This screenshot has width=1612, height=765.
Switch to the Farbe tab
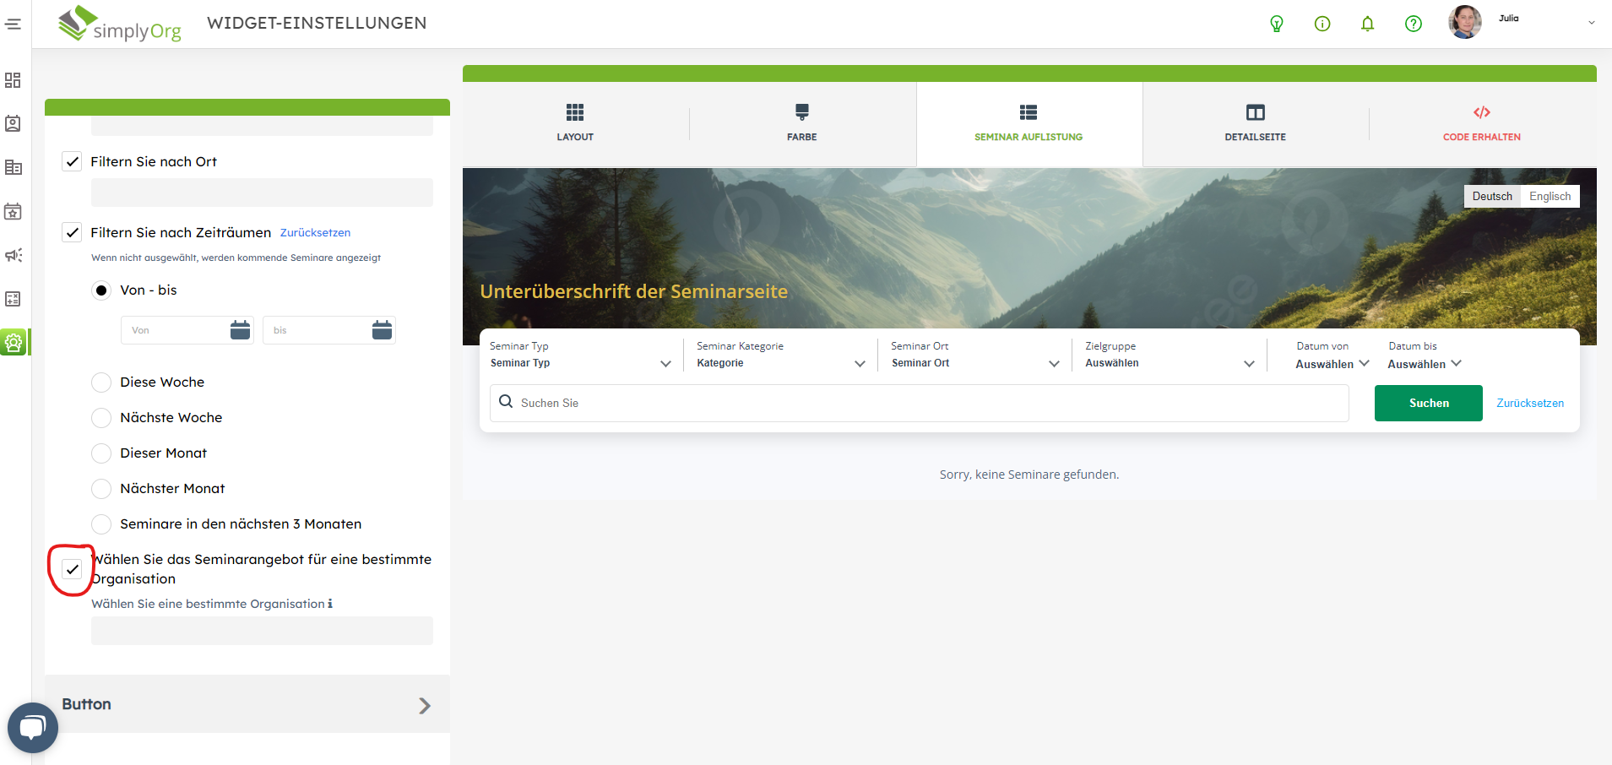[x=801, y=123]
